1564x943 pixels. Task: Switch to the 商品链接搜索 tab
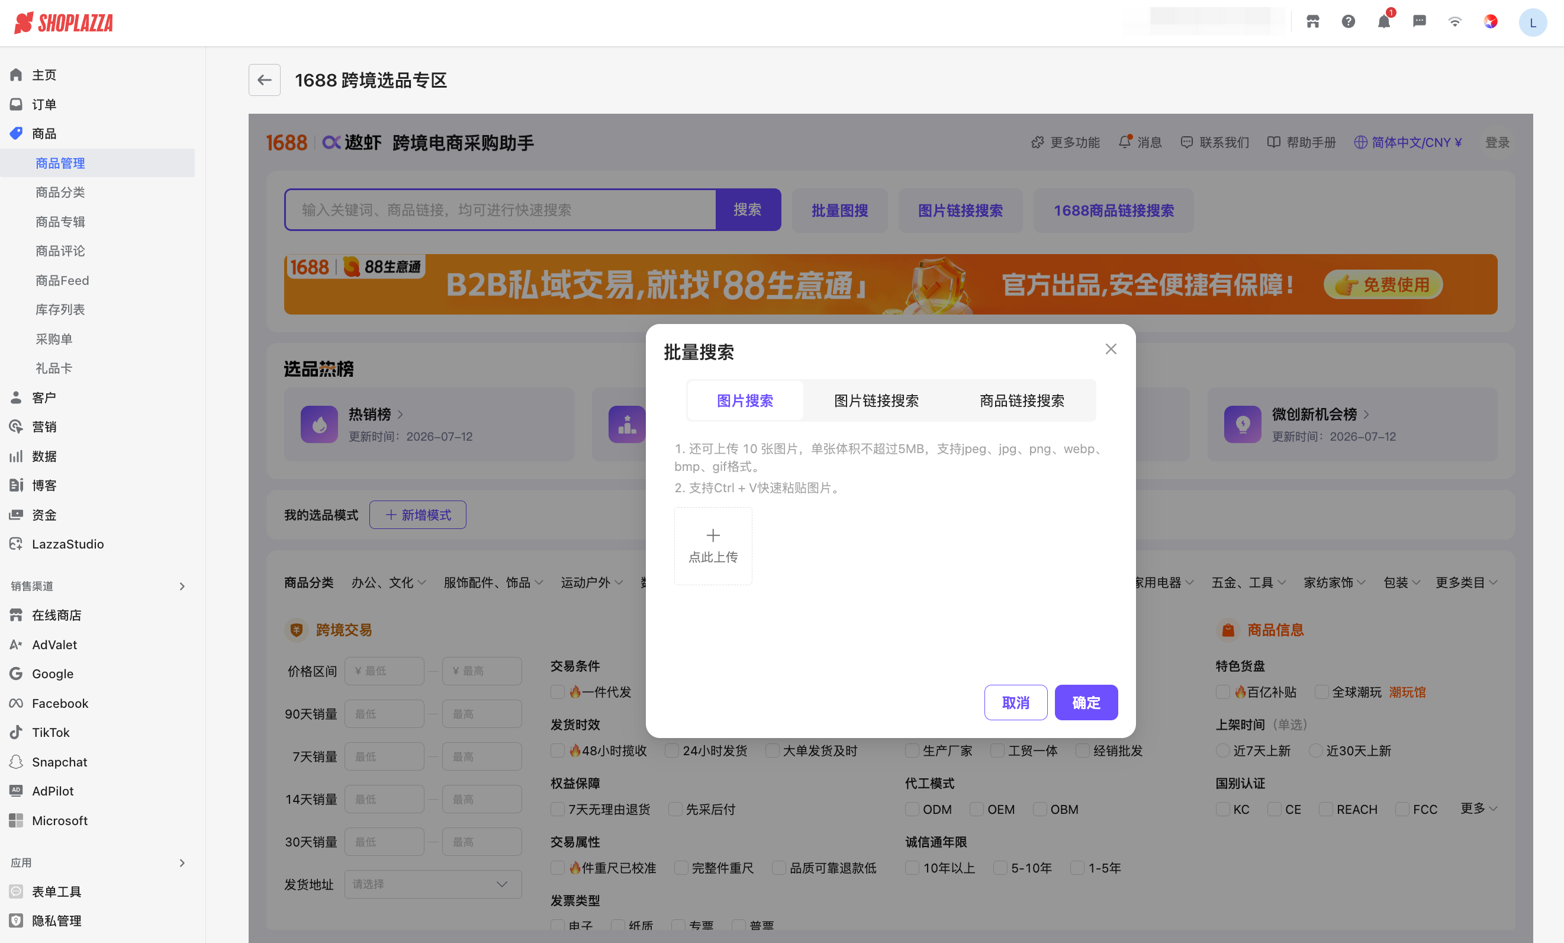click(1022, 400)
